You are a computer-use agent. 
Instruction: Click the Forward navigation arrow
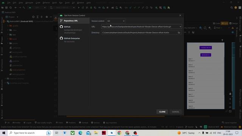click(20, 8)
